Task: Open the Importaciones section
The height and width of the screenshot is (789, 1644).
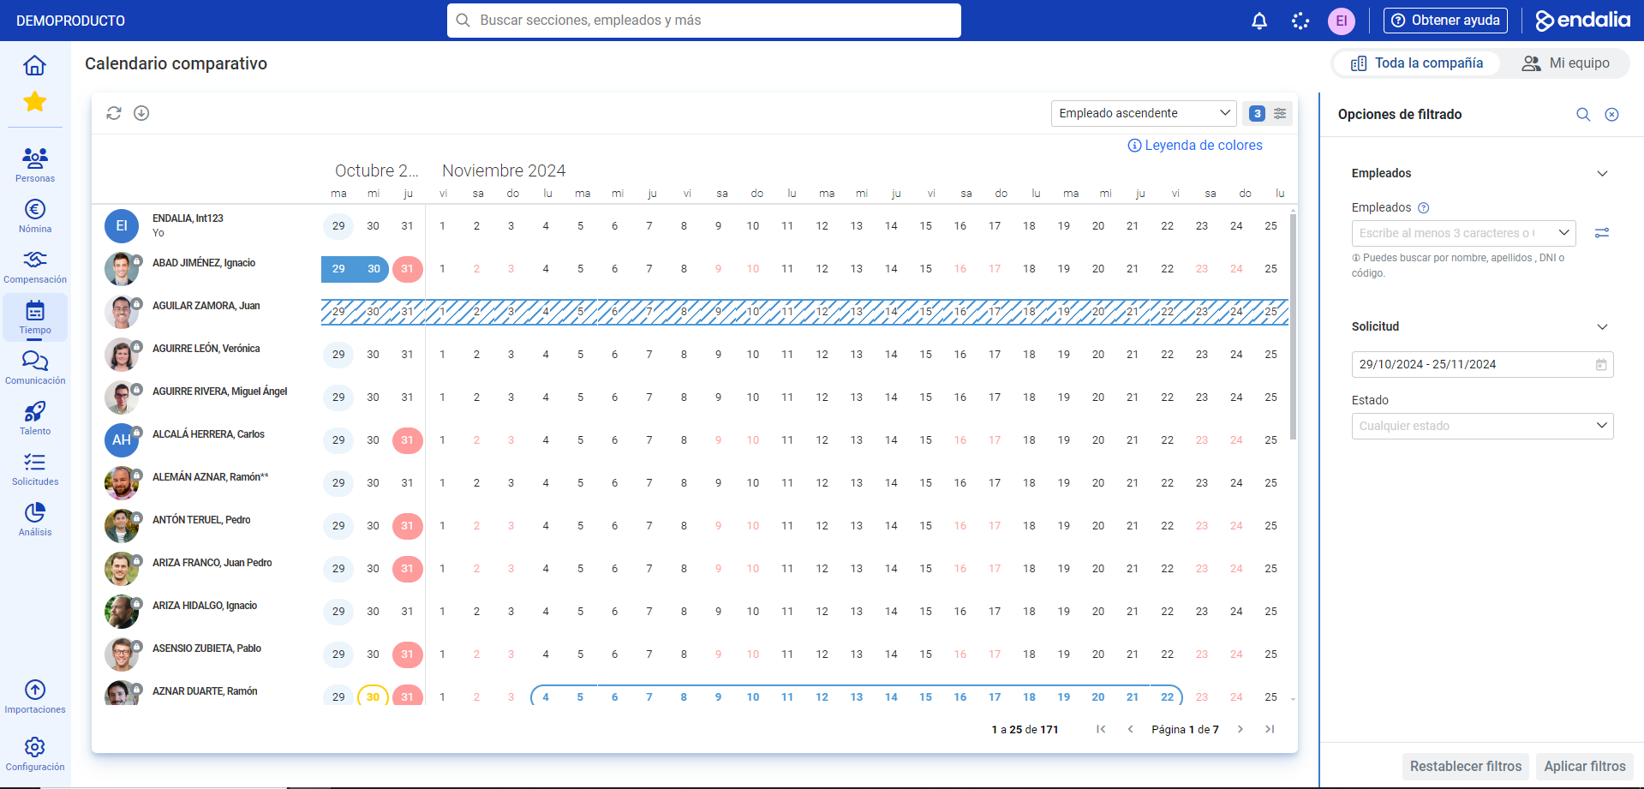Action: 35,696
